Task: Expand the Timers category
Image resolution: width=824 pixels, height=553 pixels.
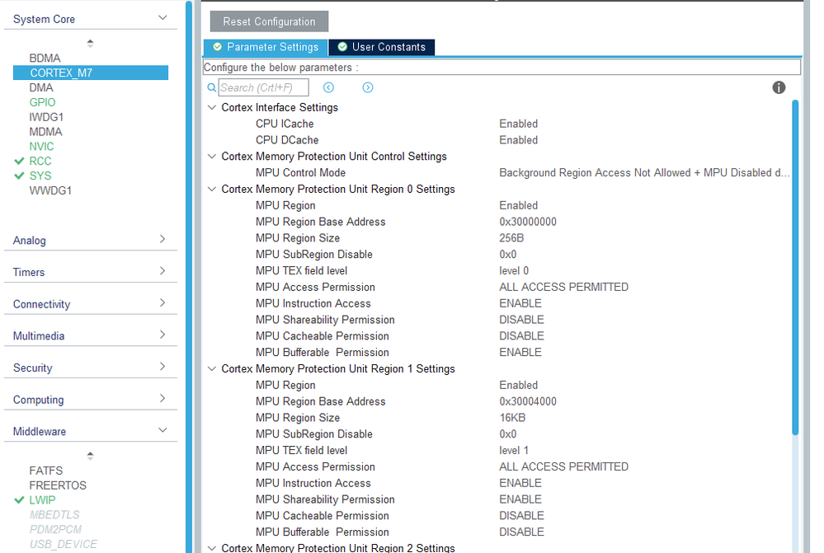Action: pos(162,271)
